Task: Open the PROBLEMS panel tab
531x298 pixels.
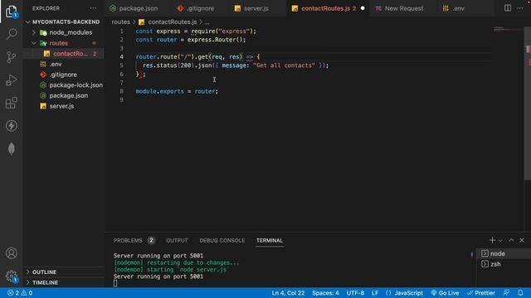Action: (x=134, y=240)
